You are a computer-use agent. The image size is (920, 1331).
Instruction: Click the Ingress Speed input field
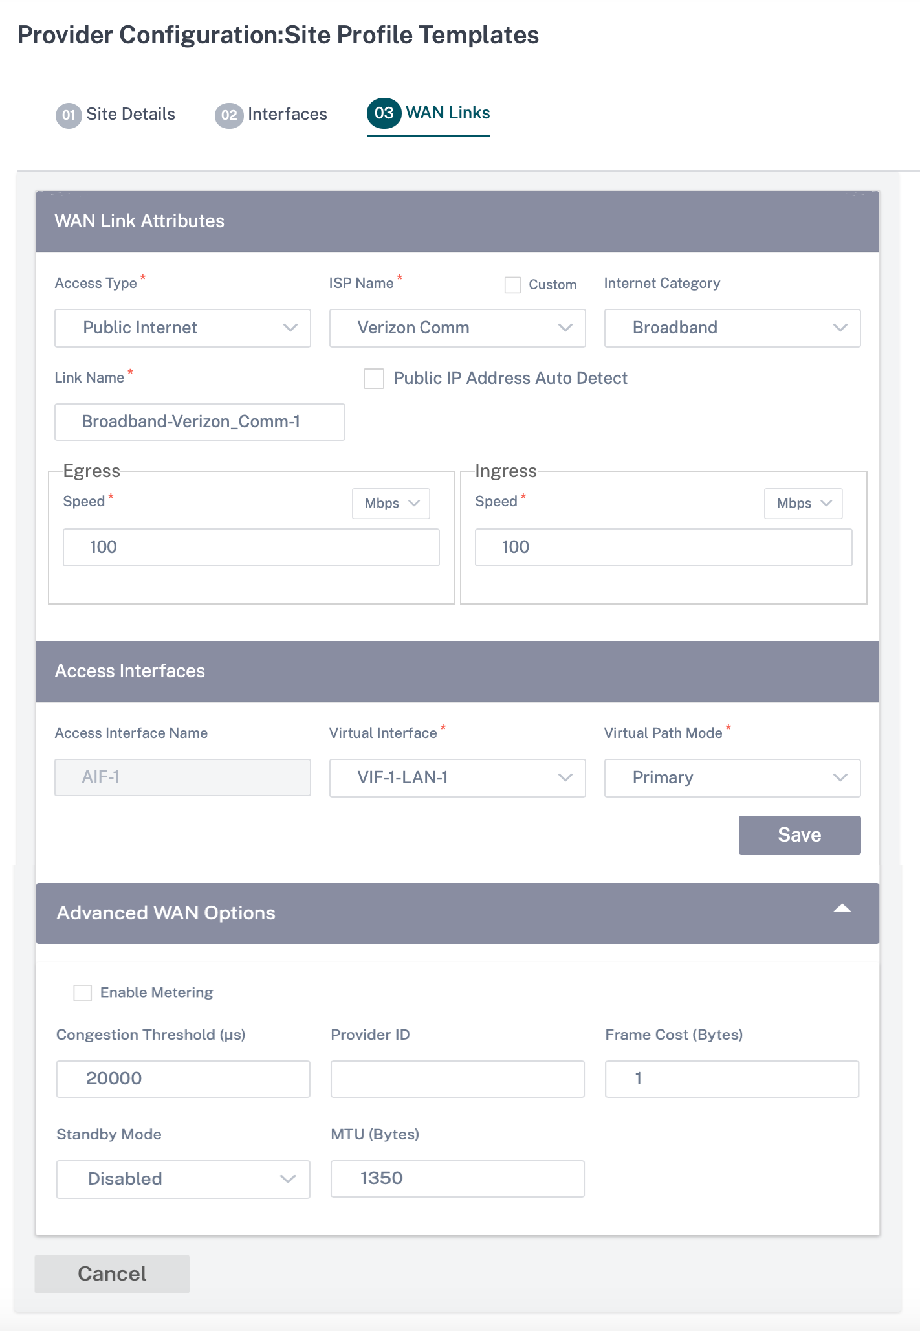coord(664,548)
